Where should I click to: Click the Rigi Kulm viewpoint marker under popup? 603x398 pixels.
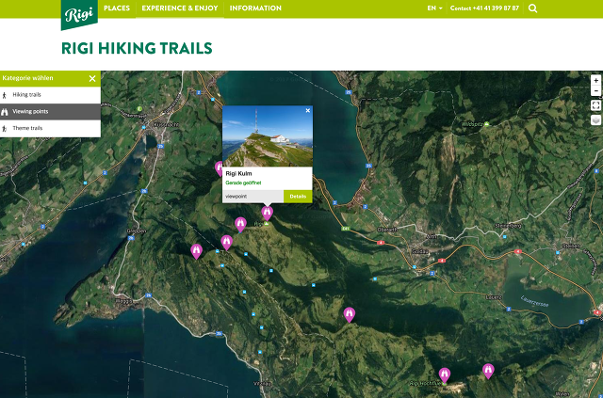pyautogui.click(x=268, y=214)
